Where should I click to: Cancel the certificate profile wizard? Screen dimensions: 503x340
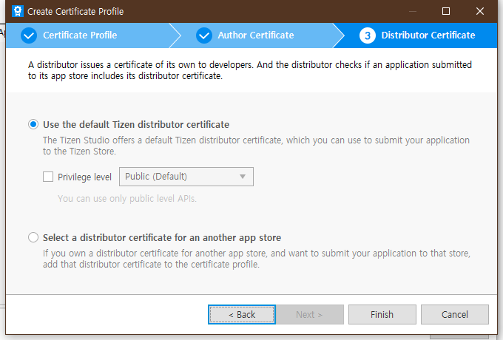click(455, 314)
